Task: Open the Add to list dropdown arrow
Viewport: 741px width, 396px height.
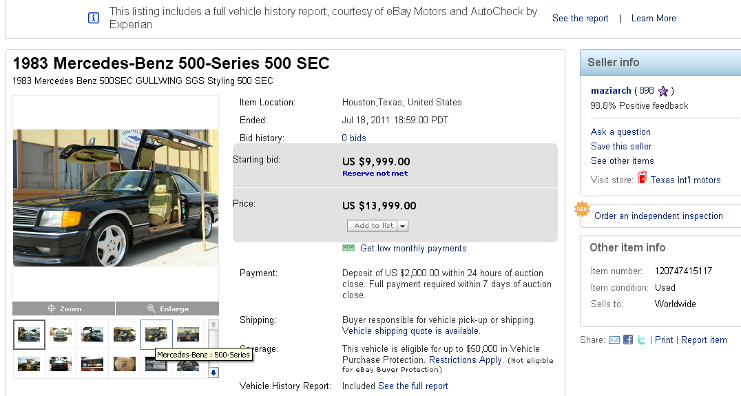Action: pyautogui.click(x=403, y=226)
